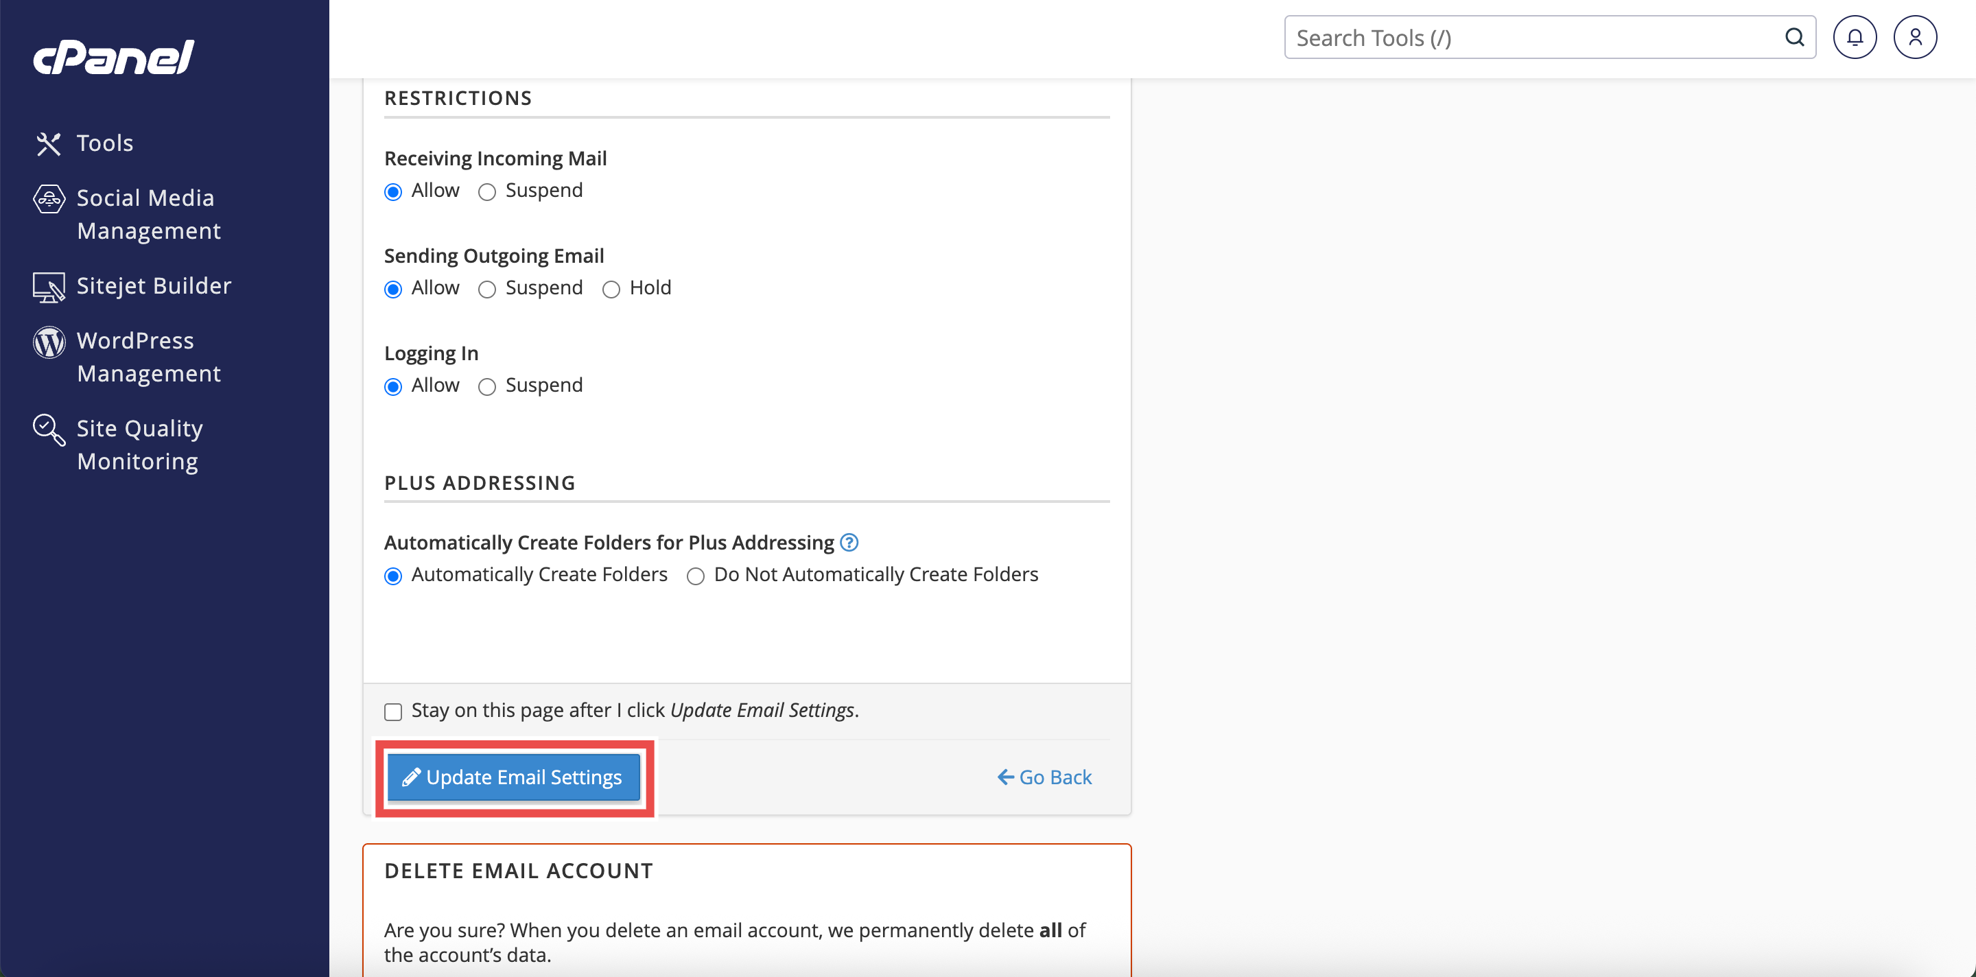1976x977 pixels.
Task: Click the cPanel logo
Action: (x=113, y=58)
